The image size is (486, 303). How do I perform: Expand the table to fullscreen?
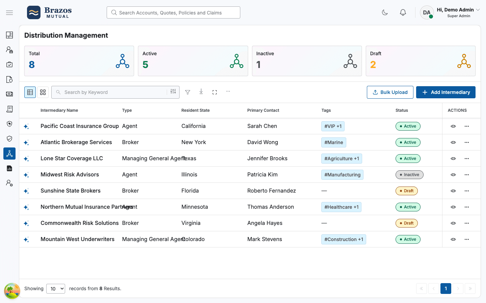[215, 92]
